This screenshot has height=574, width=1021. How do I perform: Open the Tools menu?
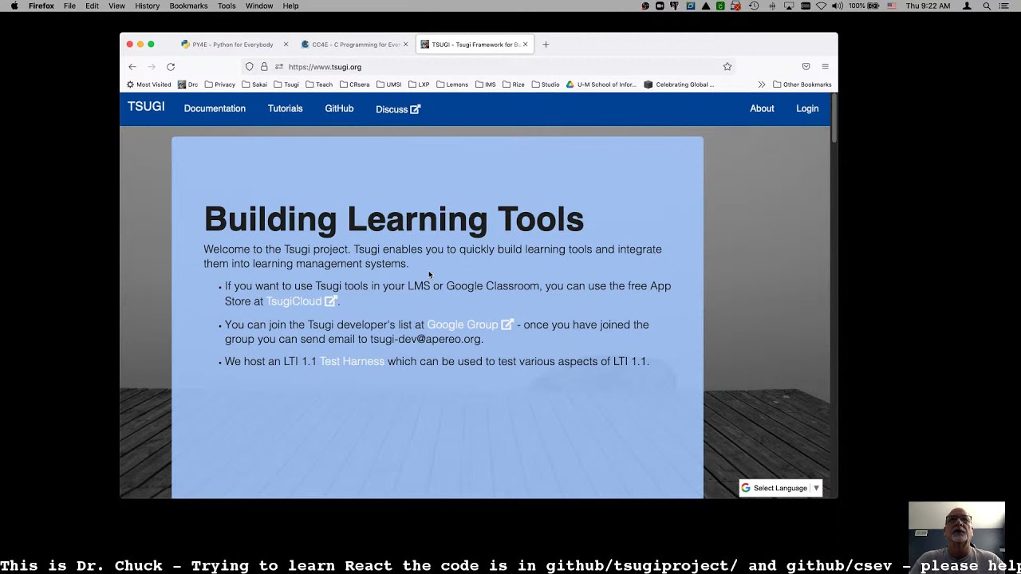point(227,6)
